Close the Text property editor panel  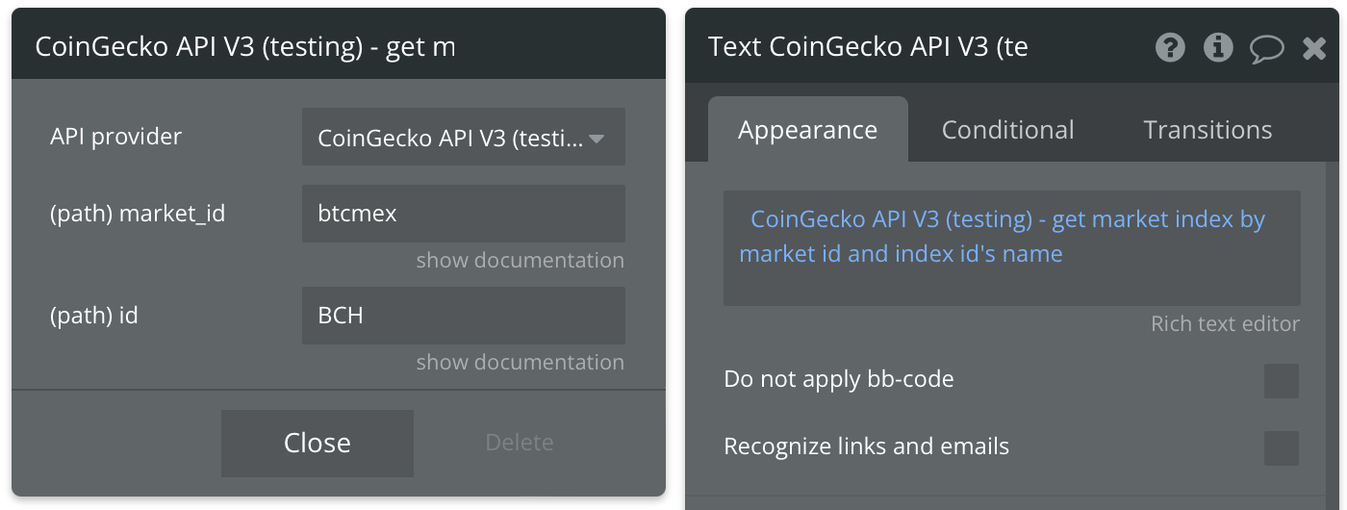pos(1314,48)
